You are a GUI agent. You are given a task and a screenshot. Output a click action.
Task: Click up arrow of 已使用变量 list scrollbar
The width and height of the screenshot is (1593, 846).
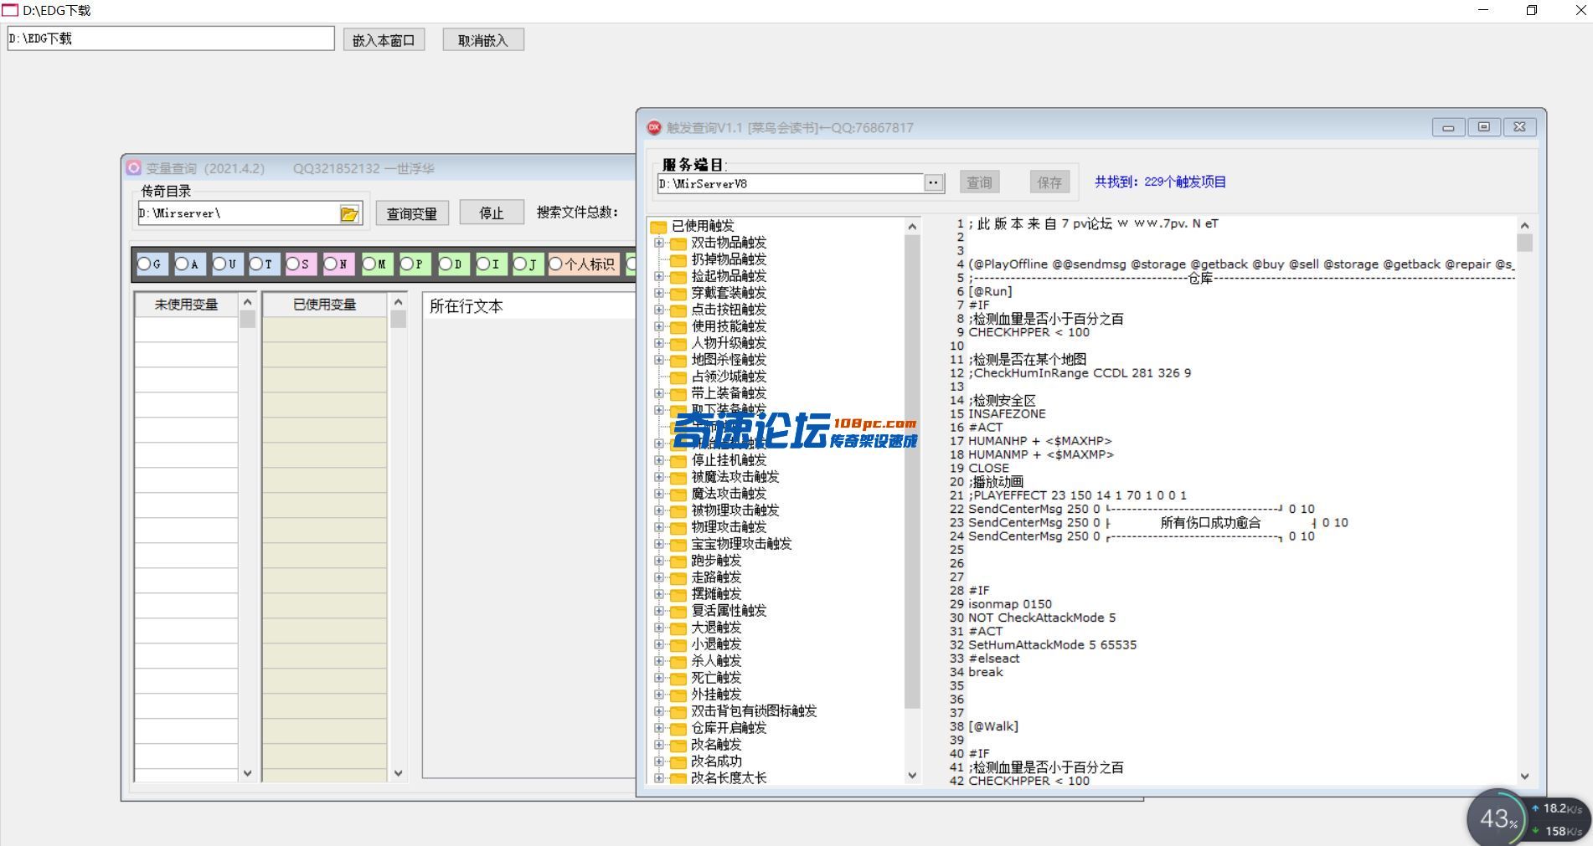coord(398,302)
